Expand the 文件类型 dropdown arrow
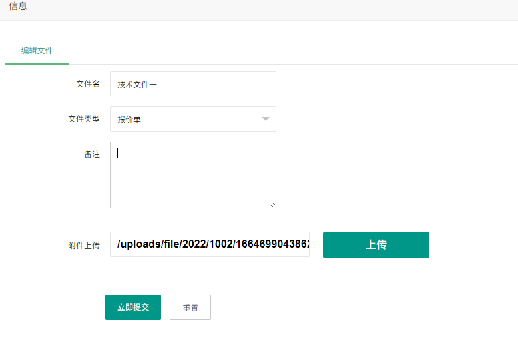This screenshot has width=518, height=362. click(265, 119)
